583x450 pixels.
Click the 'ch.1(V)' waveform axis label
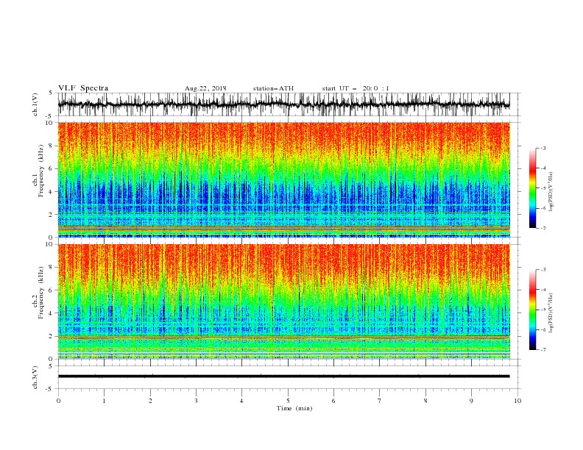(x=35, y=104)
